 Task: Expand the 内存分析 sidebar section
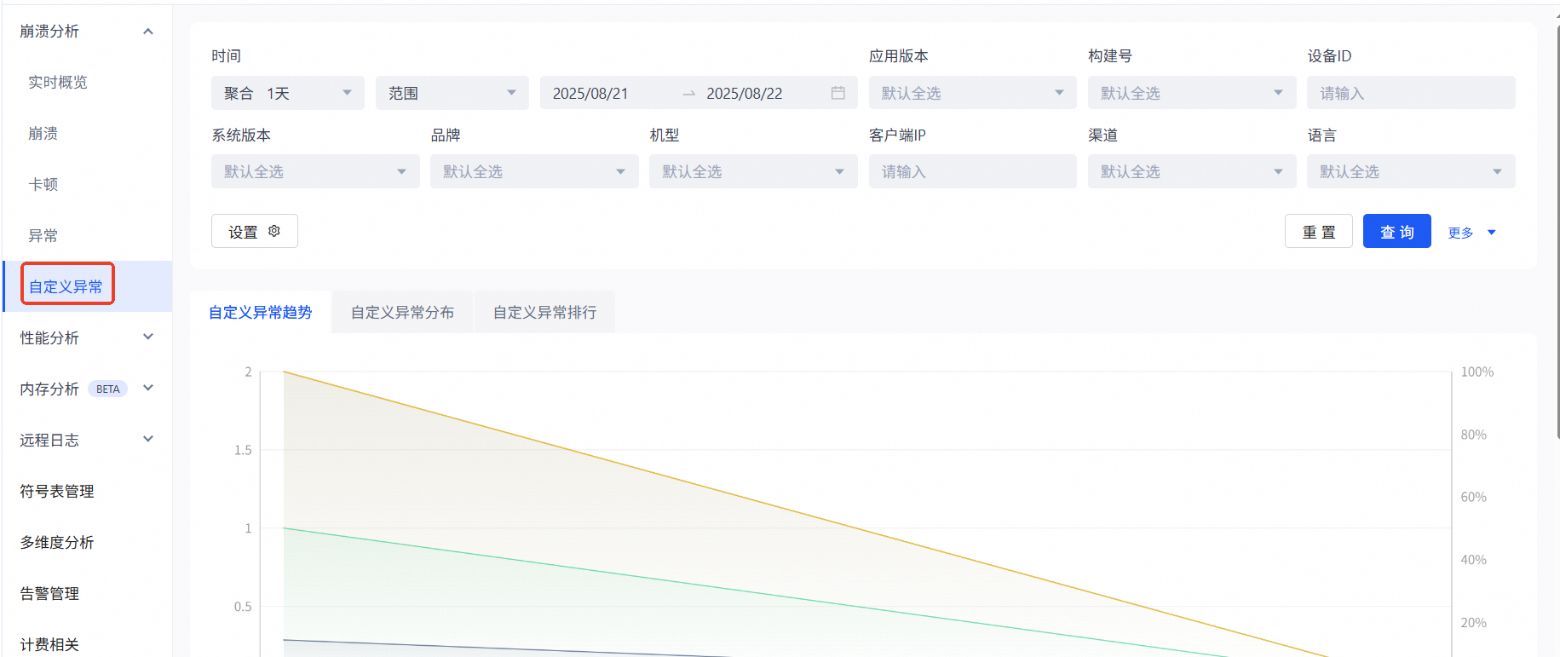tap(148, 388)
